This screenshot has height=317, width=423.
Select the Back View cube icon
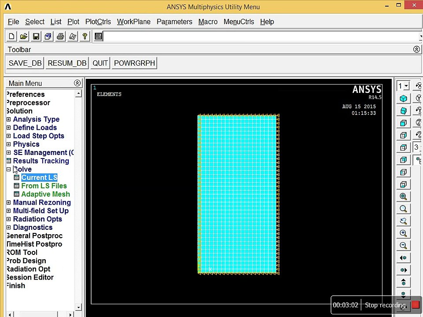[403, 160]
